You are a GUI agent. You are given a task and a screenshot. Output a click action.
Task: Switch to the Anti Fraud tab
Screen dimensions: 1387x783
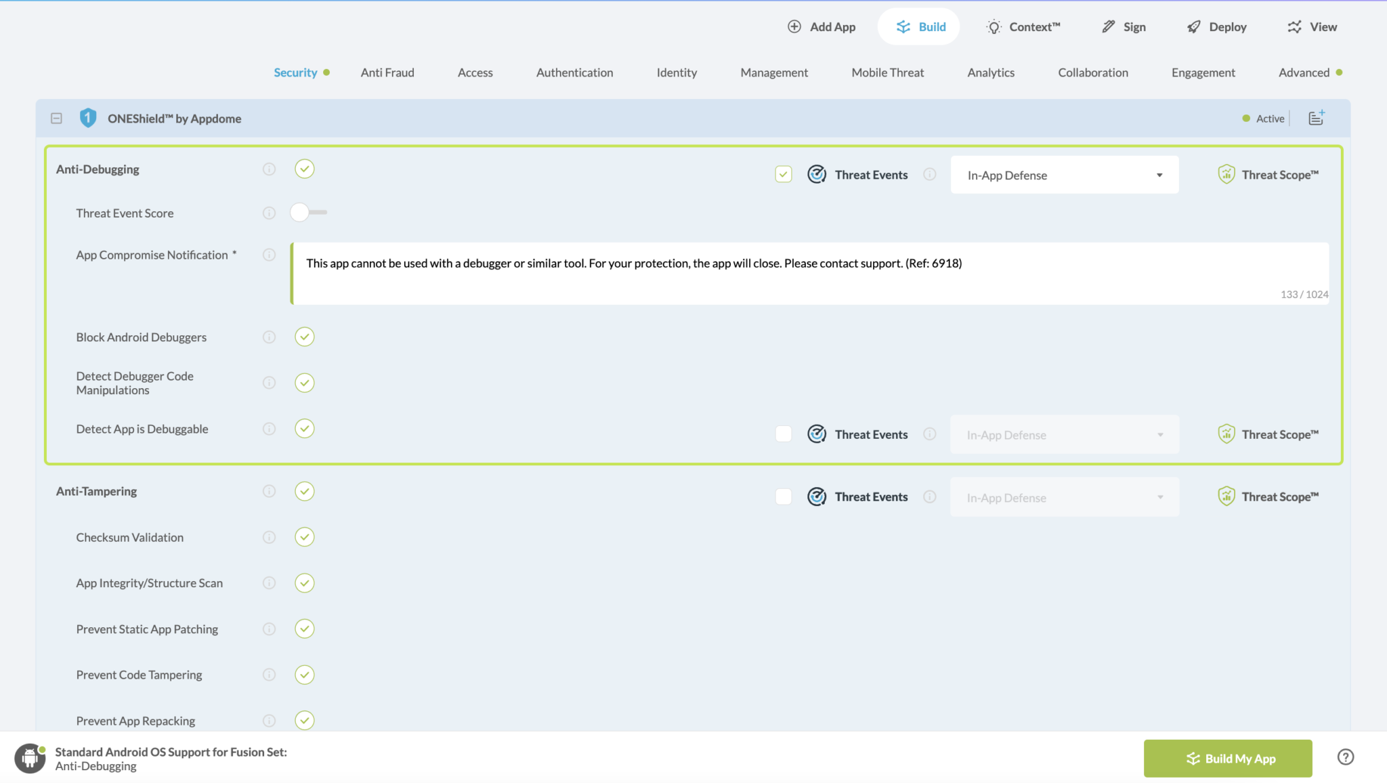point(387,72)
